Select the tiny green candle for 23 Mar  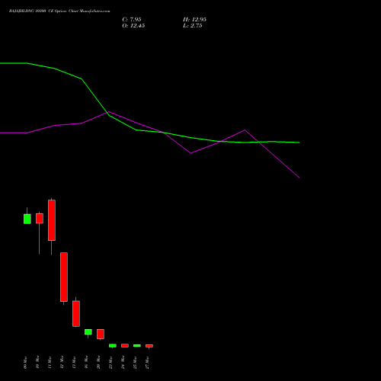pos(113,345)
